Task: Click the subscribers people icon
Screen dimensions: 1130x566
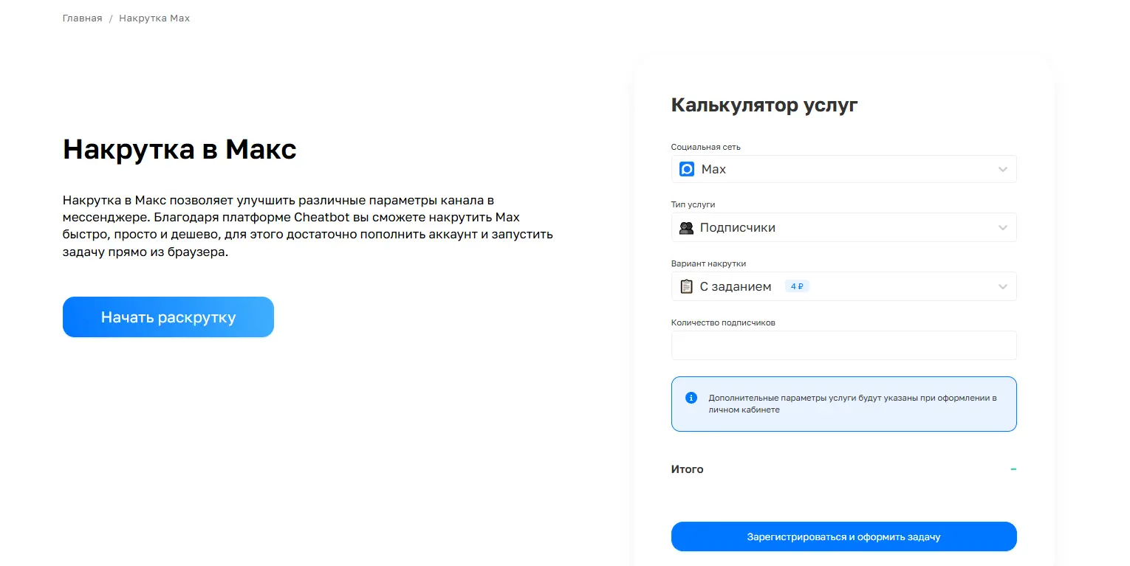Action: pos(686,228)
